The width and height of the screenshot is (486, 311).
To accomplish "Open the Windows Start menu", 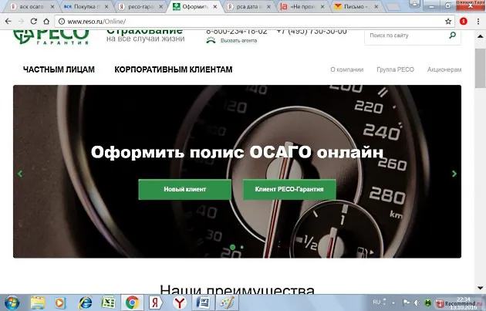I will tap(12, 303).
